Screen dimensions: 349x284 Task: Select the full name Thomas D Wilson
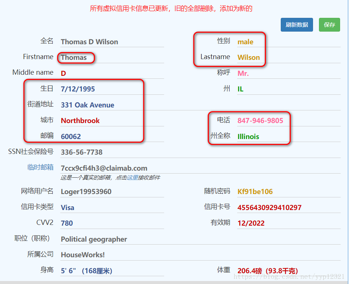[x=89, y=42]
